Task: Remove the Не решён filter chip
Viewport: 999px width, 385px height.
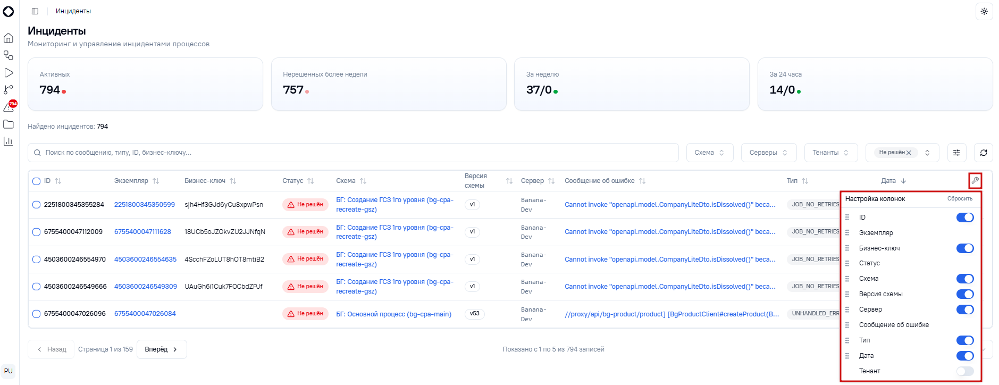Action: pos(909,153)
